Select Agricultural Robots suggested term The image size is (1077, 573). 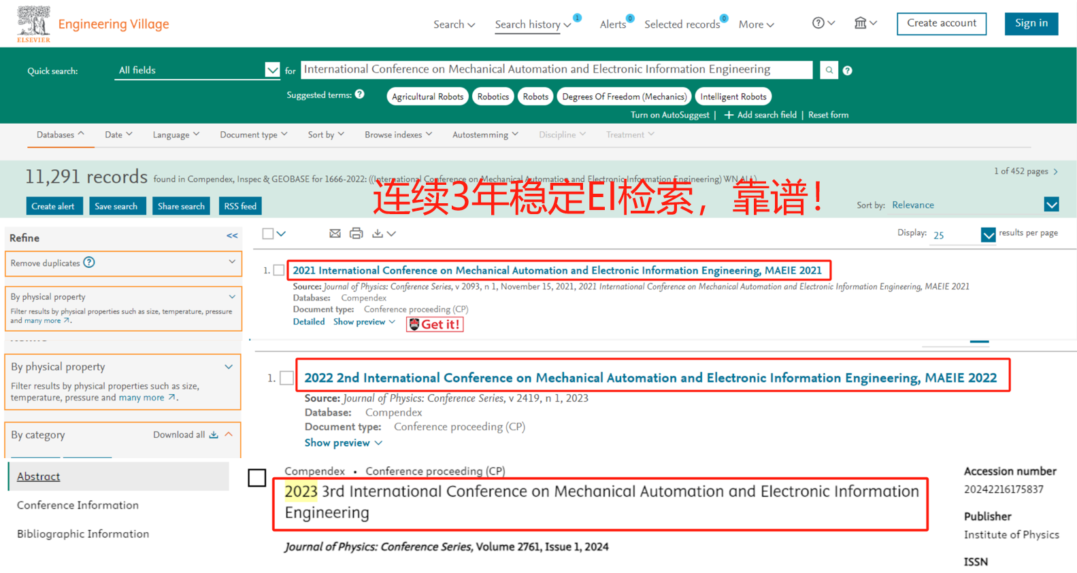(x=428, y=97)
